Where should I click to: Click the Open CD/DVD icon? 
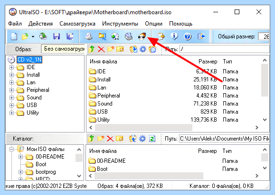pyautogui.click(x=43, y=36)
